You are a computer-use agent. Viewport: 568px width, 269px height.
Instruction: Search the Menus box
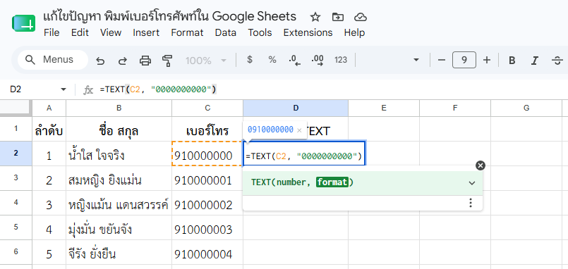[x=53, y=60]
